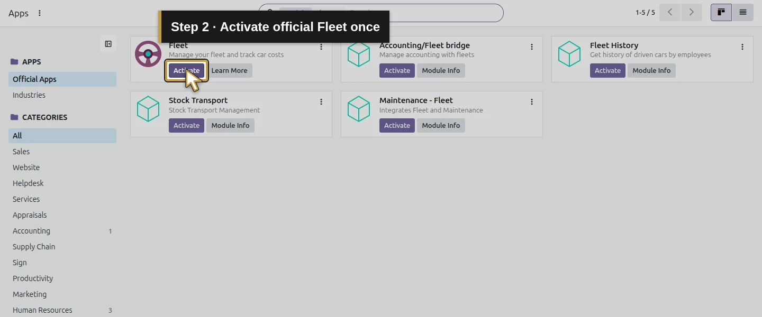This screenshot has height=317, width=762.
Task: Click 'Get history of driven cars by employees'
Action: (x=650, y=55)
